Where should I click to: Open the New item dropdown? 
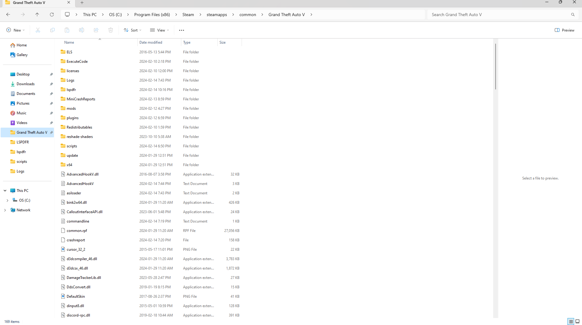coord(15,30)
